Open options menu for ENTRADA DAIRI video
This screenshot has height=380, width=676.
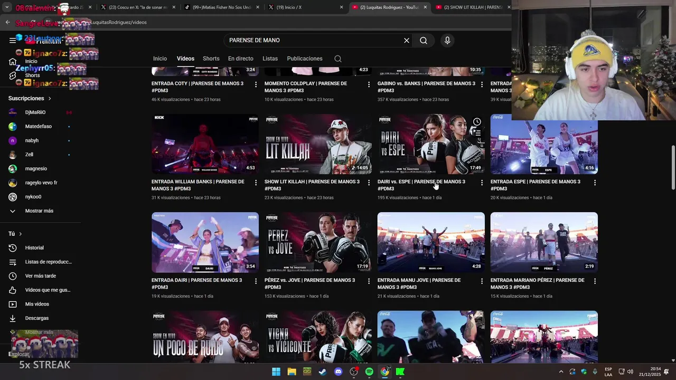(256, 281)
